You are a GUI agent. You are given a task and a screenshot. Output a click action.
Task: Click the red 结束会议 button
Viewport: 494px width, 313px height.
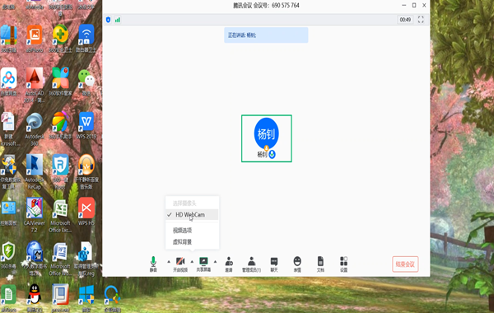[x=405, y=264]
